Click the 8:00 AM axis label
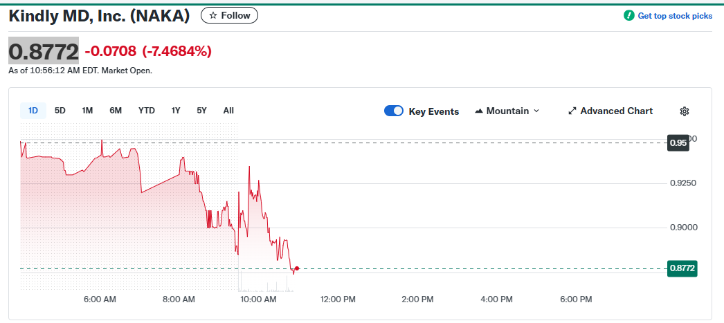This screenshot has height=323, width=724. [179, 299]
